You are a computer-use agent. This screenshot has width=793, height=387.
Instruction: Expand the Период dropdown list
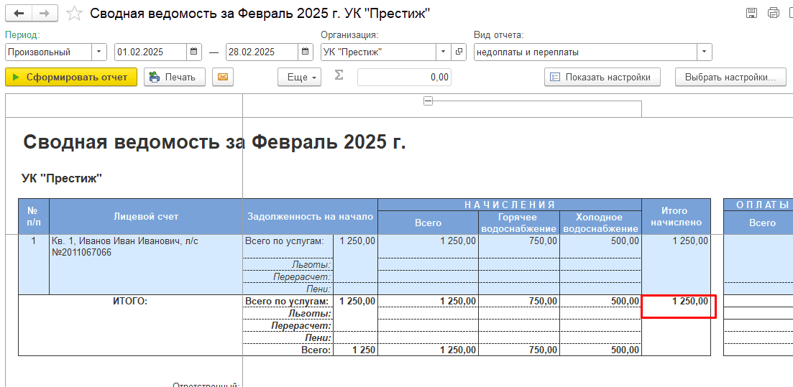(x=98, y=52)
